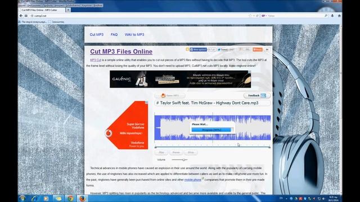Click the reload page icon
This screenshot has height=202, width=360.
(258, 16)
